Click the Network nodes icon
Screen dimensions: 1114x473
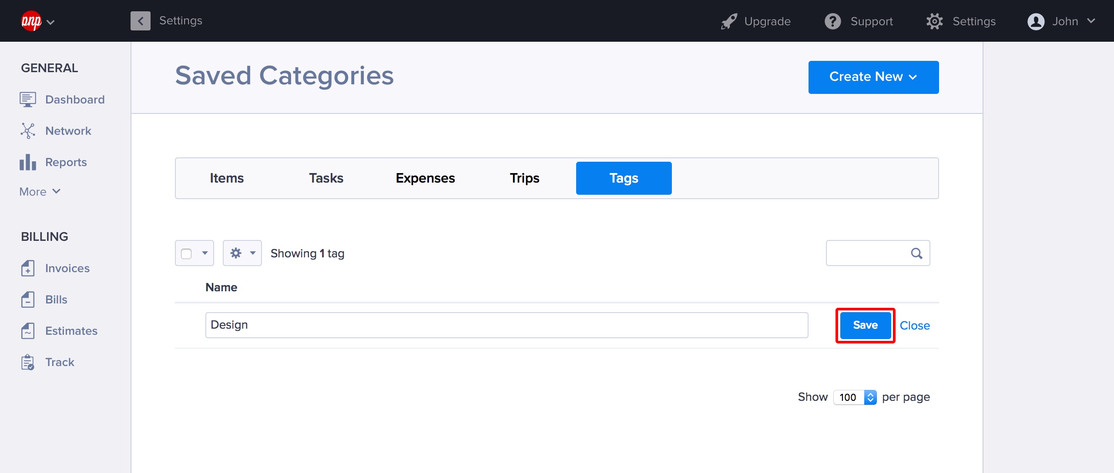[x=27, y=131]
